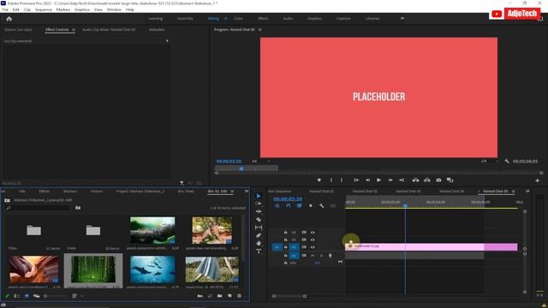This screenshot has height=308, width=548.
Task: Expand project panel tabs overflow chevron
Action: (247, 192)
